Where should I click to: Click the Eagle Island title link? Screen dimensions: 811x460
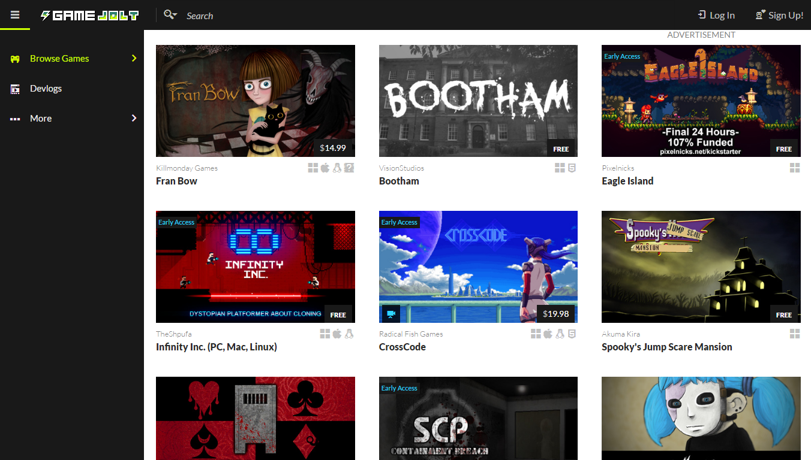(627, 181)
